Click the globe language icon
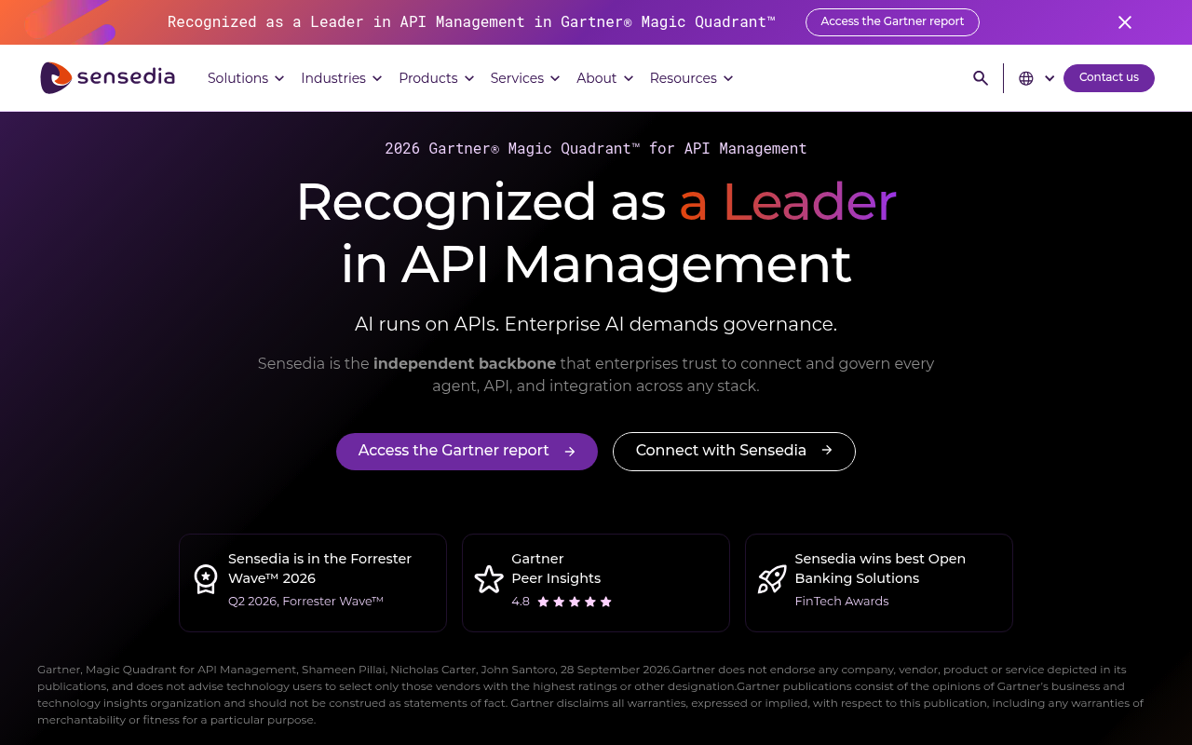This screenshot has width=1192, height=745. pos(1026,78)
